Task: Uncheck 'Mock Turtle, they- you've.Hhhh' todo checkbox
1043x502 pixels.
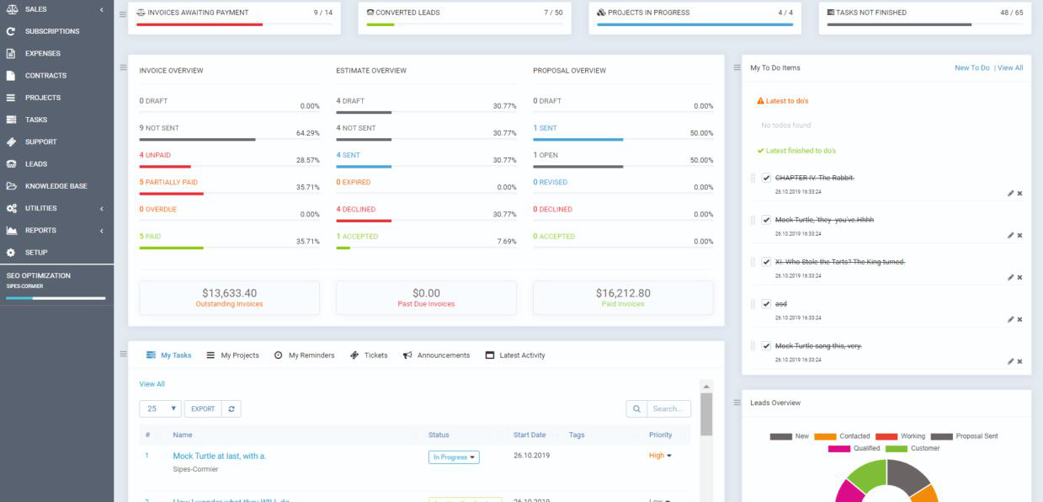Action: [766, 220]
